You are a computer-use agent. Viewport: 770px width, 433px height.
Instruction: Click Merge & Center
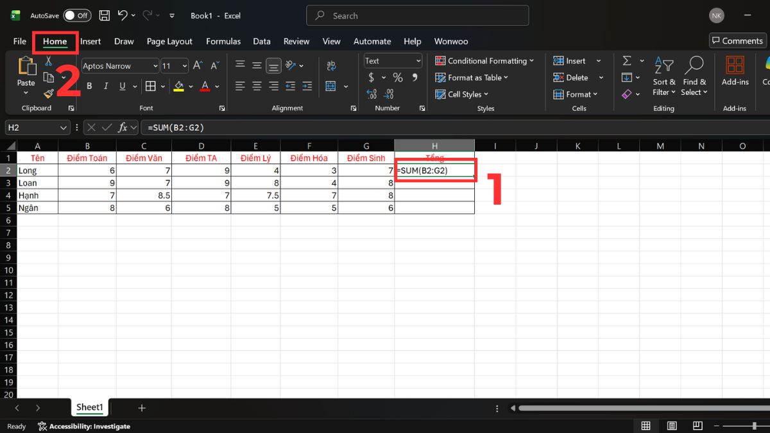click(330, 85)
